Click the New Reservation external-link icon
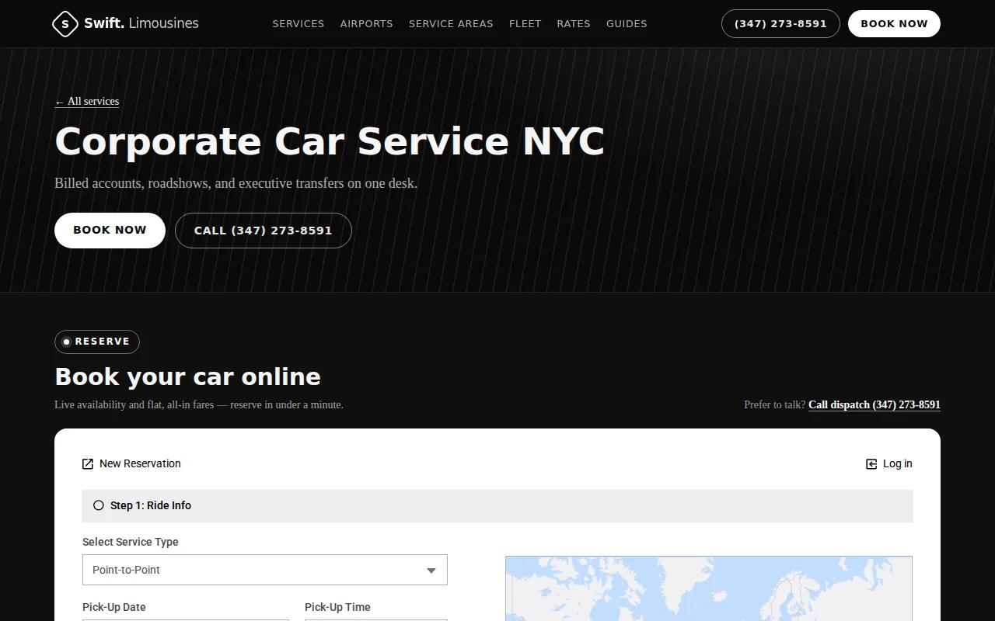The height and width of the screenshot is (621, 995). pos(88,463)
